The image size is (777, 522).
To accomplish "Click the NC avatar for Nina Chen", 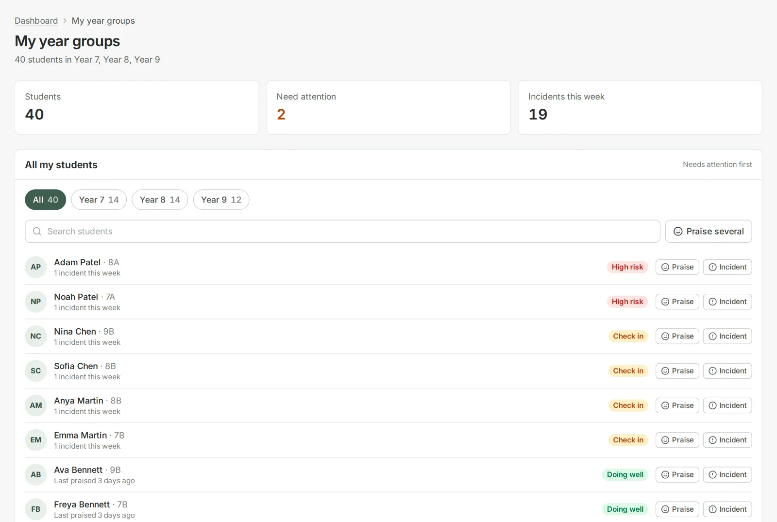I will click(36, 336).
